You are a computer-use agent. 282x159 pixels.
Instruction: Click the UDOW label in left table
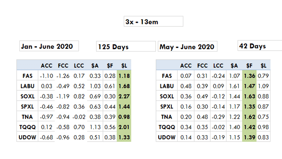pos(27,137)
